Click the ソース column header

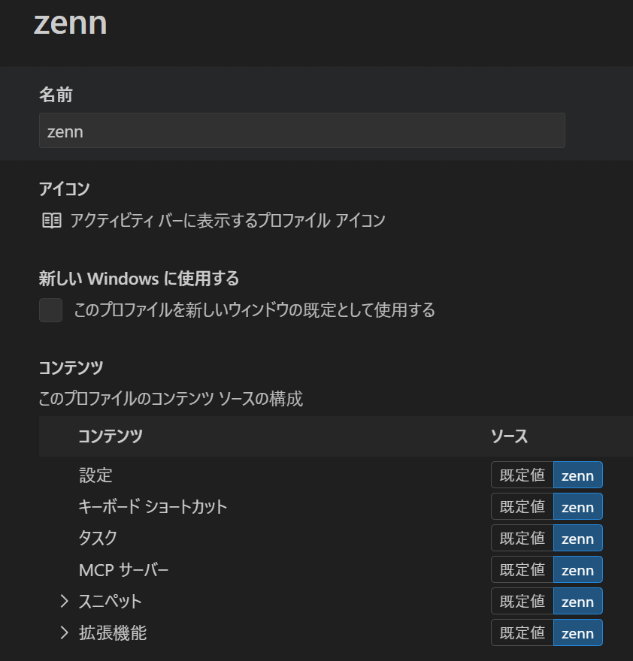pyautogui.click(x=510, y=436)
